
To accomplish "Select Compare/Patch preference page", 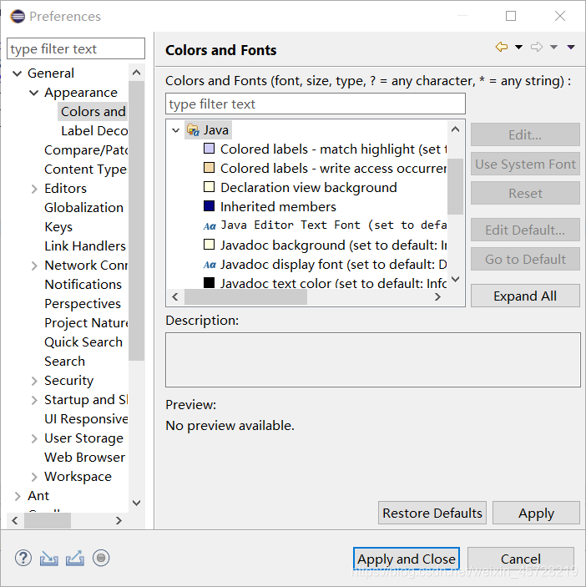I will 86,150.
